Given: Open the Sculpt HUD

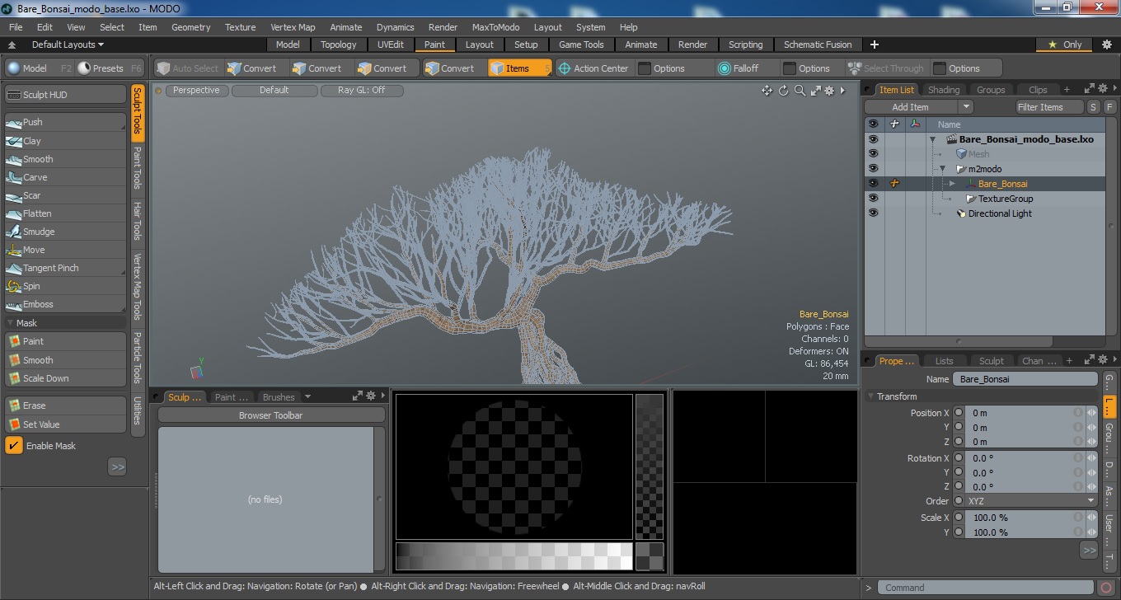Looking at the screenshot, I should coord(65,95).
